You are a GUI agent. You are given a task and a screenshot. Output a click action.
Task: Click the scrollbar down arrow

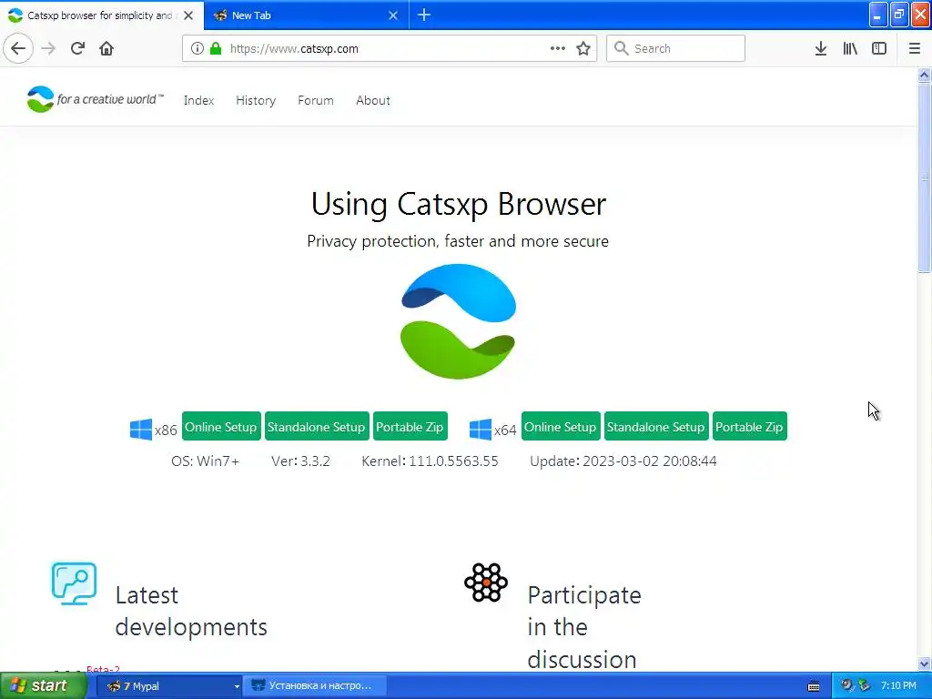(x=924, y=664)
